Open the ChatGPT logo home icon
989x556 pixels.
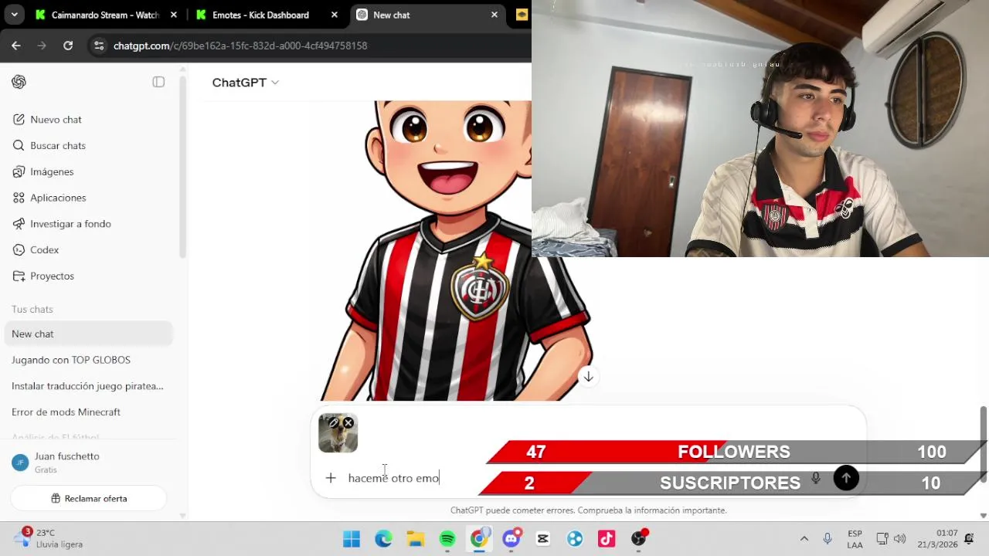point(19,82)
